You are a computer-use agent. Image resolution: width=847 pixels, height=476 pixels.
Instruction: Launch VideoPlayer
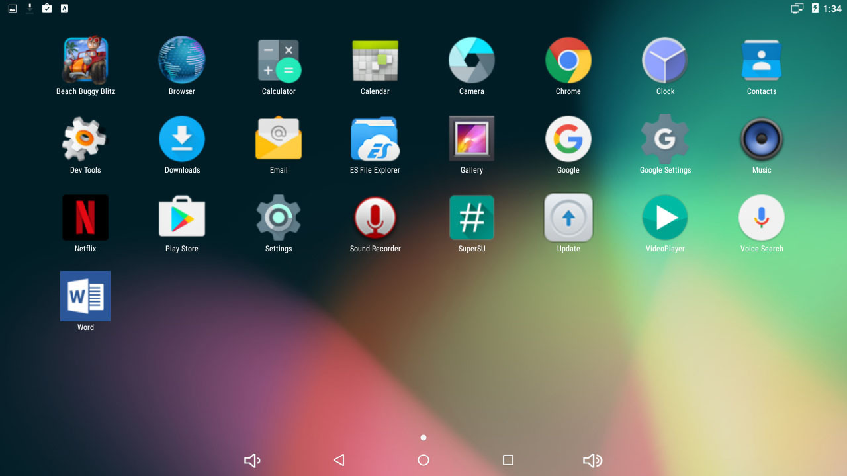coord(665,218)
